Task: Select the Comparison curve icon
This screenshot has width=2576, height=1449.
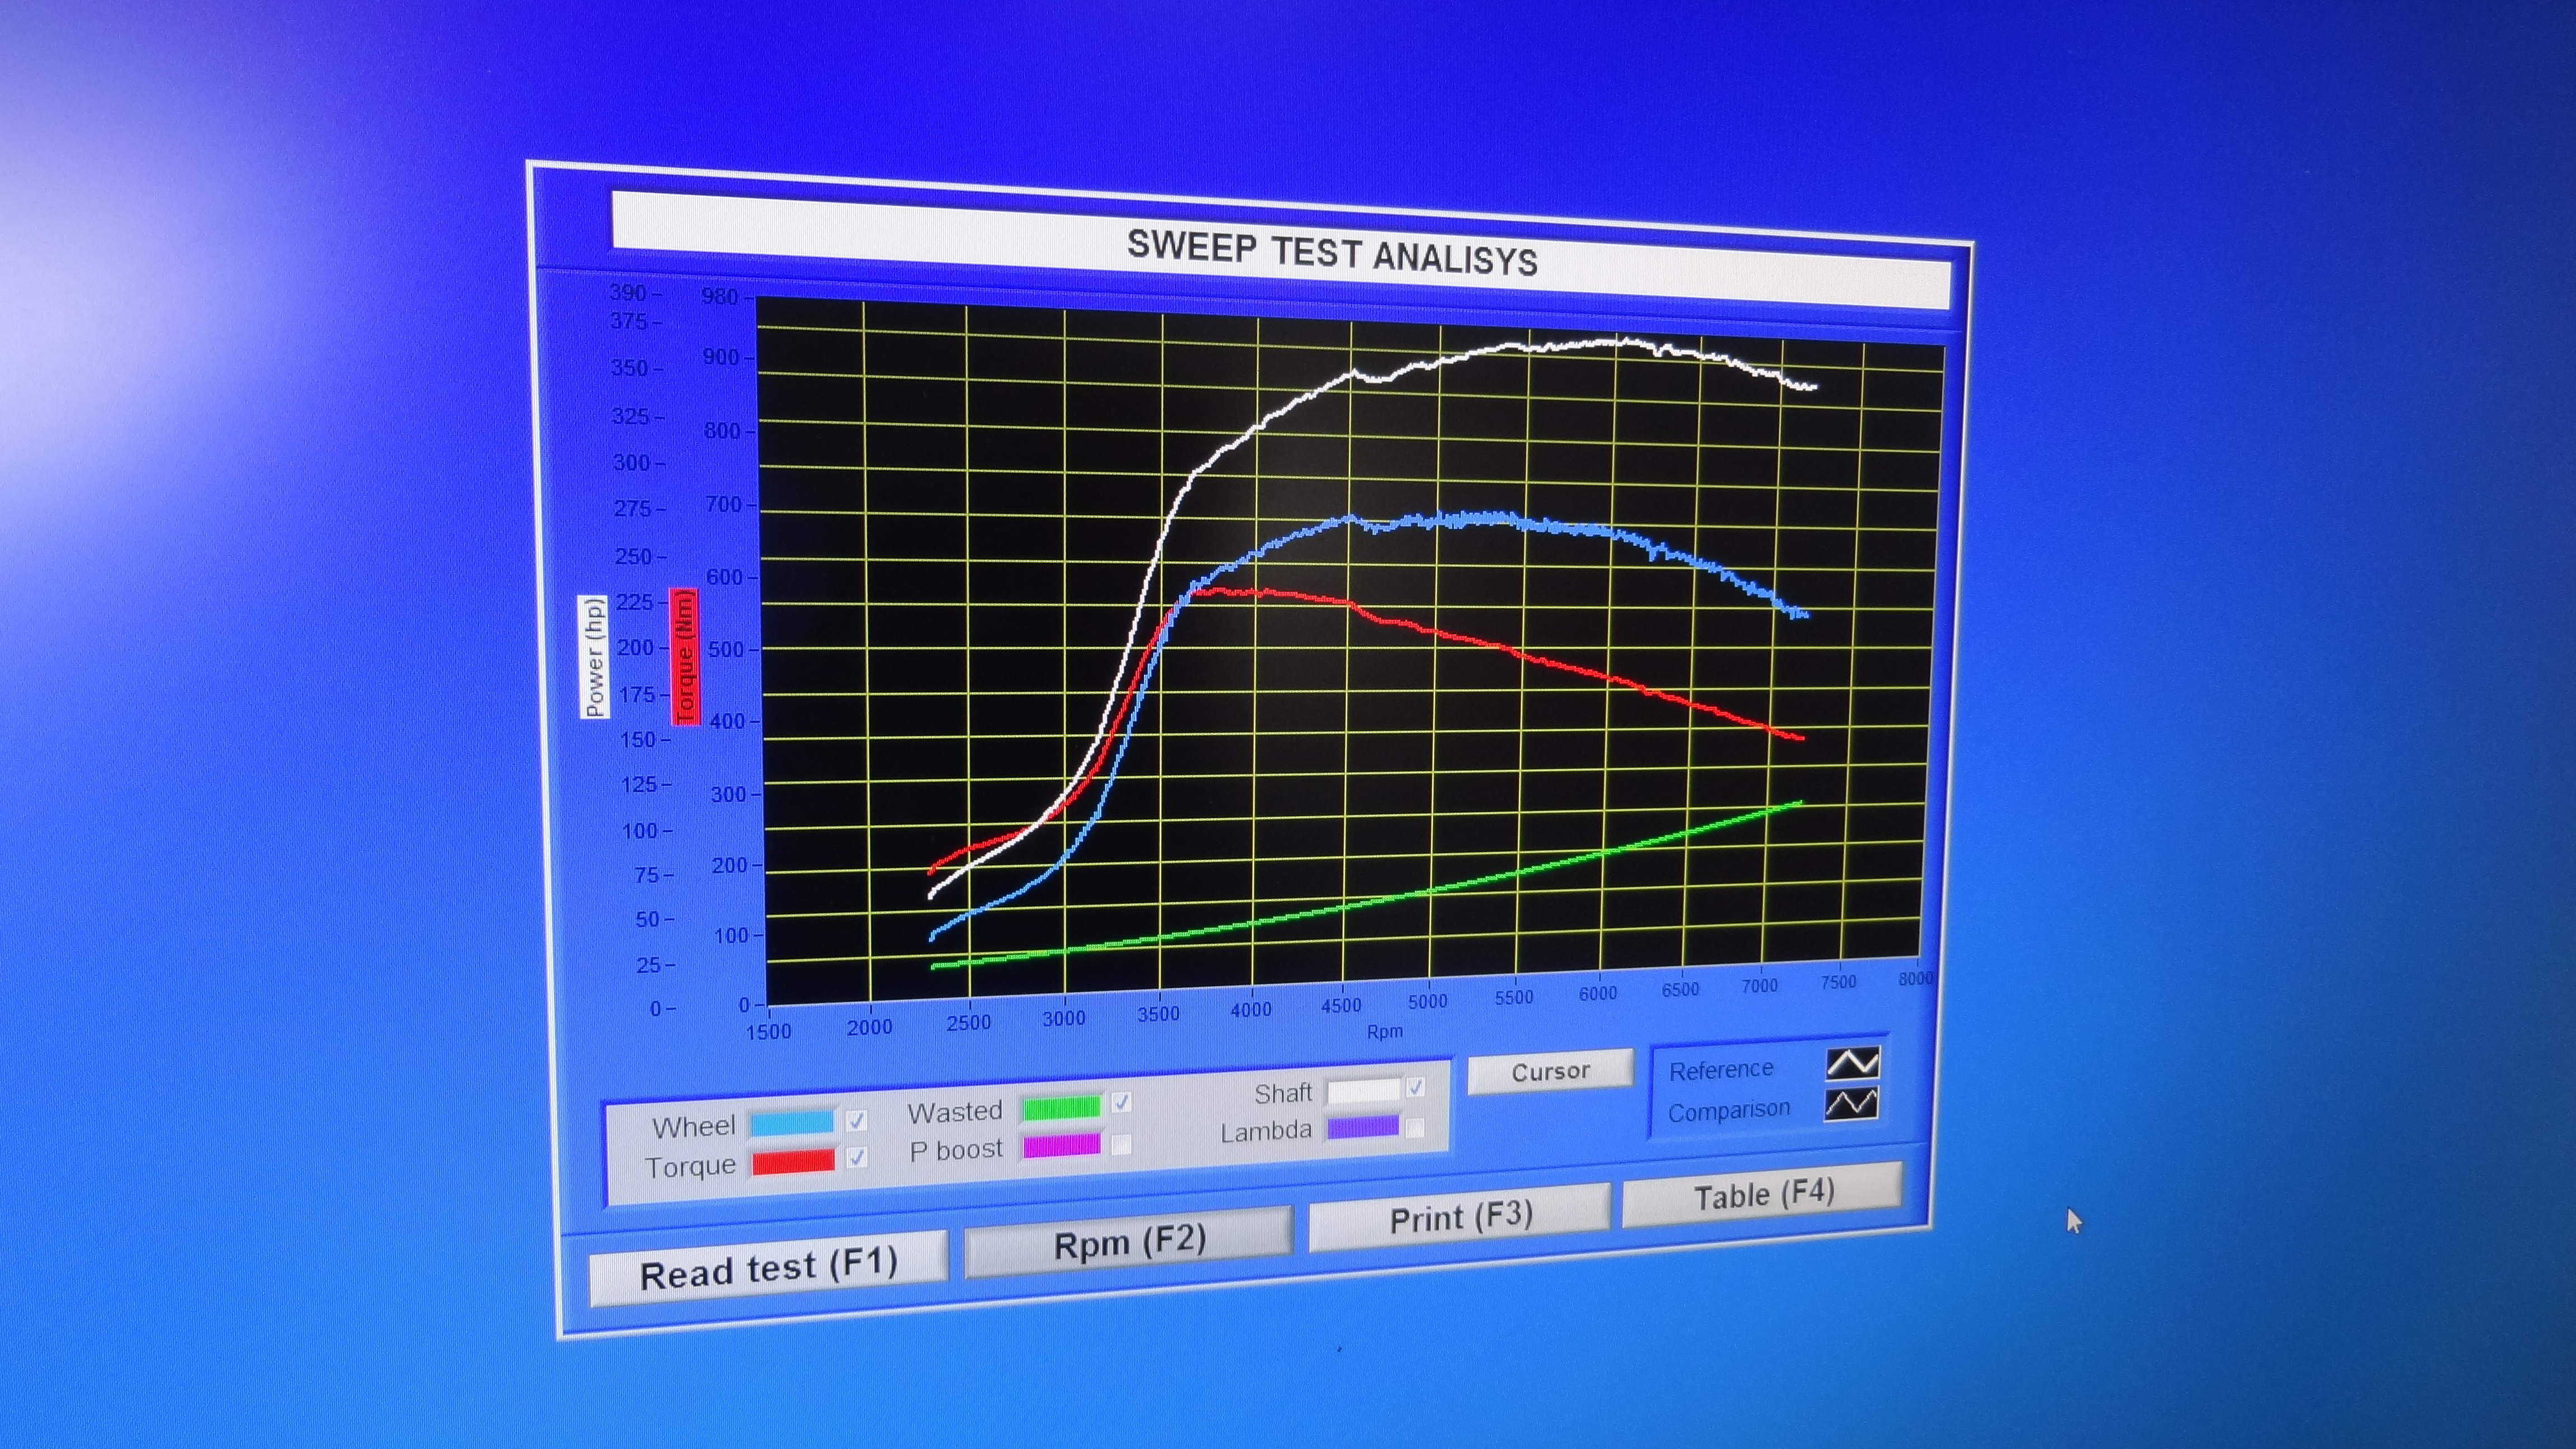Action: pyautogui.click(x=1851, y=1103)
